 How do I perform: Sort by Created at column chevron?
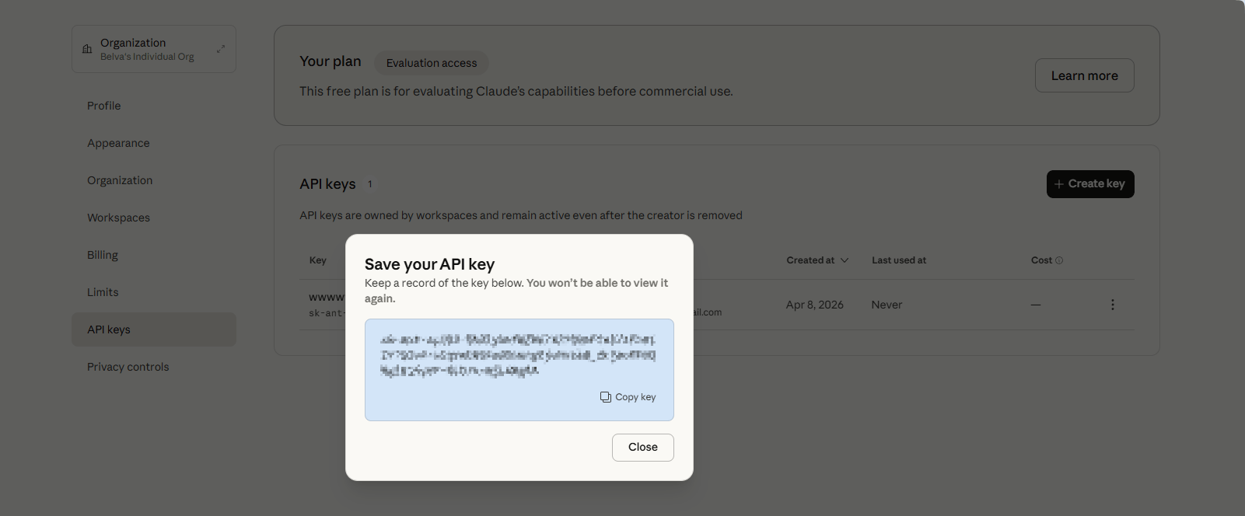[845, 260]
